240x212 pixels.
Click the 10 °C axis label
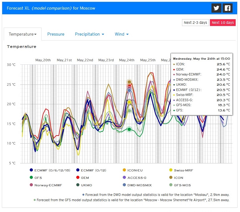pos(11,143)
